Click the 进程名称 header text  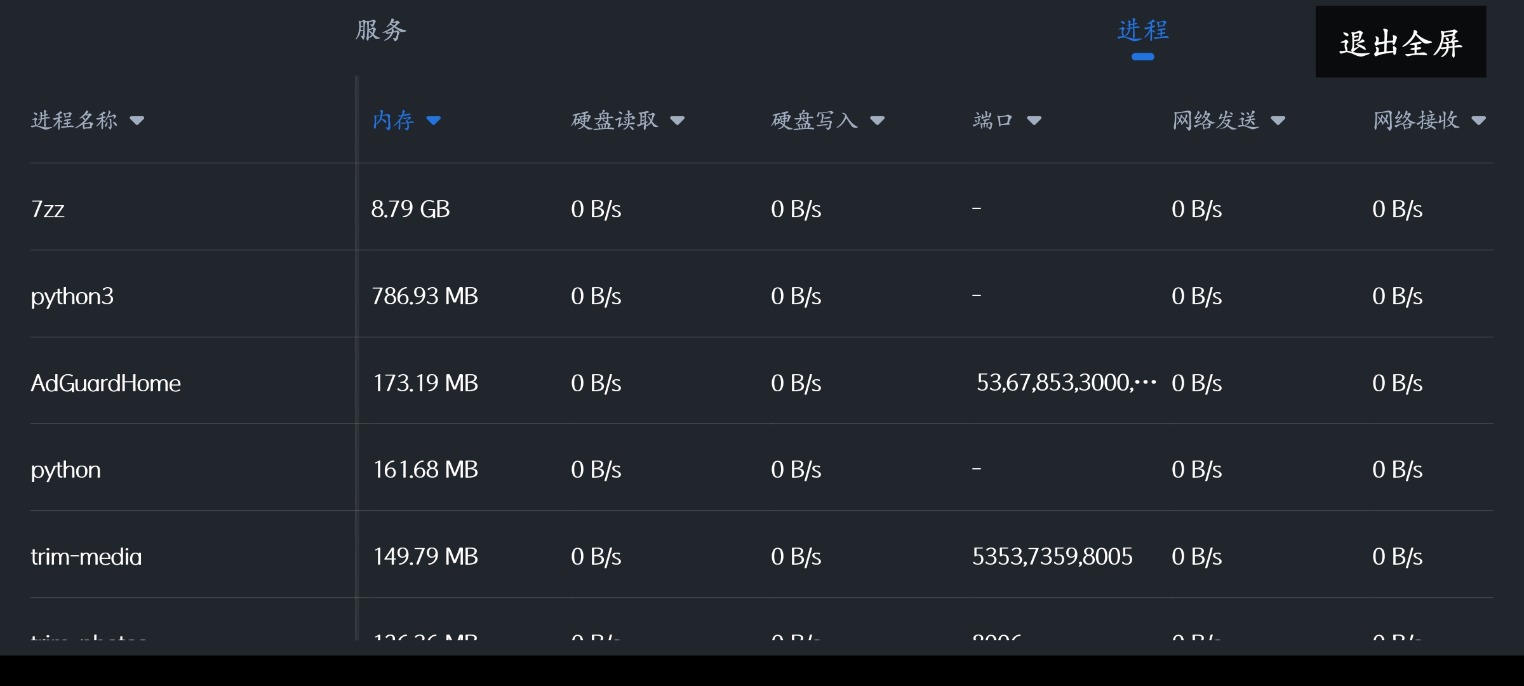[74, 120]
